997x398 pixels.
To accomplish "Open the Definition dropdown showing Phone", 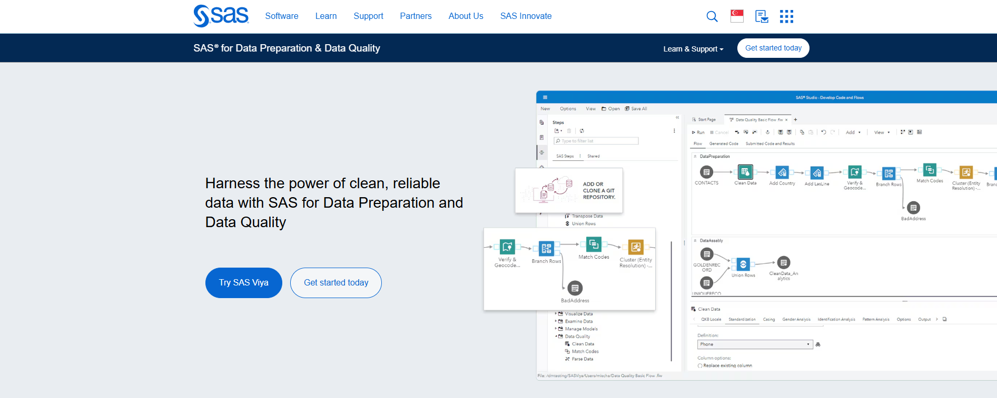I will pyautogui.click(x=755, y=344).
